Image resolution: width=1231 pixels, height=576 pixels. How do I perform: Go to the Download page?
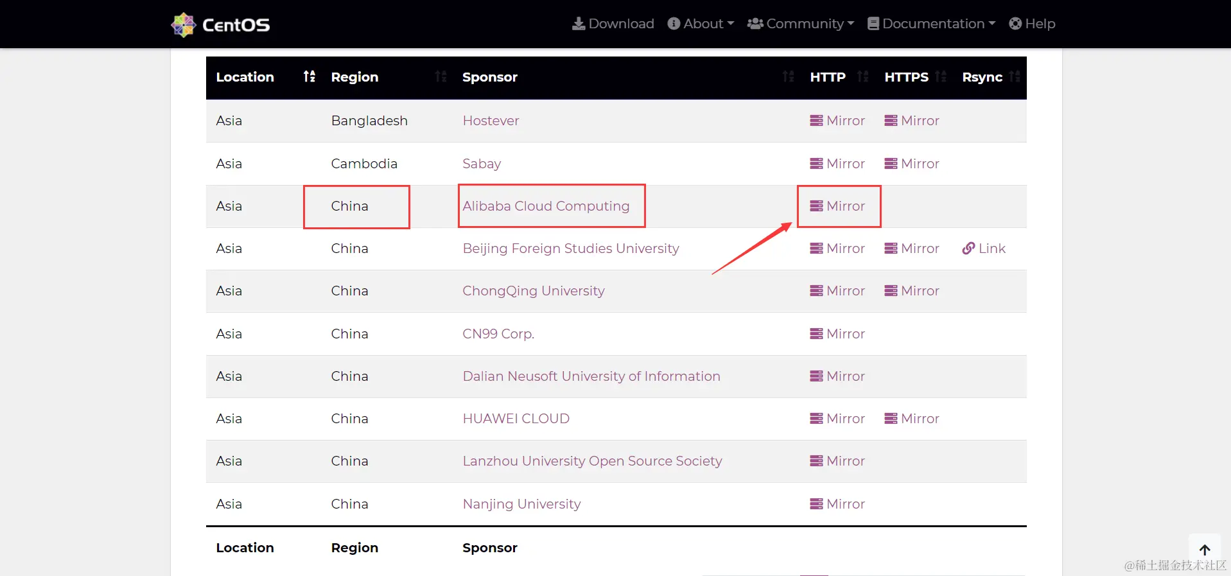point(613,24)
